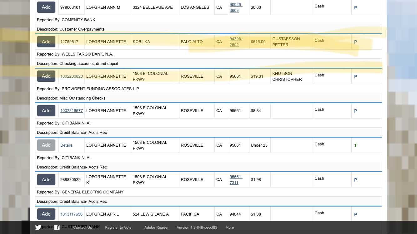Open property ID link 1002216577
This screenshot has height=234, width=417.
click(72, 110)
